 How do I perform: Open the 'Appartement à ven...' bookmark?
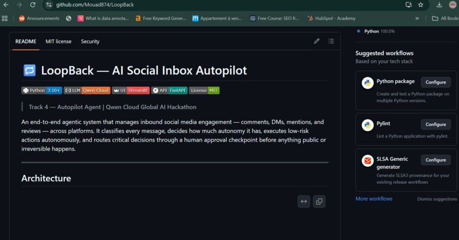click(x=217, y=18)
